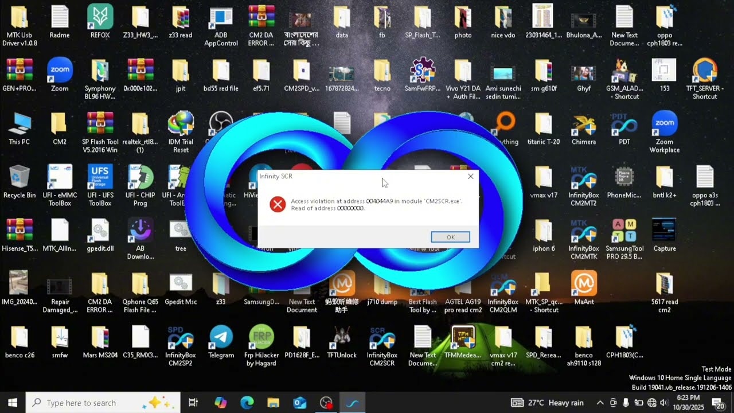Image resolution: width=734 pixels, height=413 pixels.
Task: Launch InfinityBox CM2MTK shortcut
Action: click(584, 239)
